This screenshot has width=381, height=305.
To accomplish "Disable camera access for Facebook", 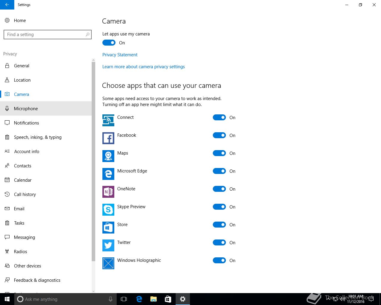I will coord(219,135).
